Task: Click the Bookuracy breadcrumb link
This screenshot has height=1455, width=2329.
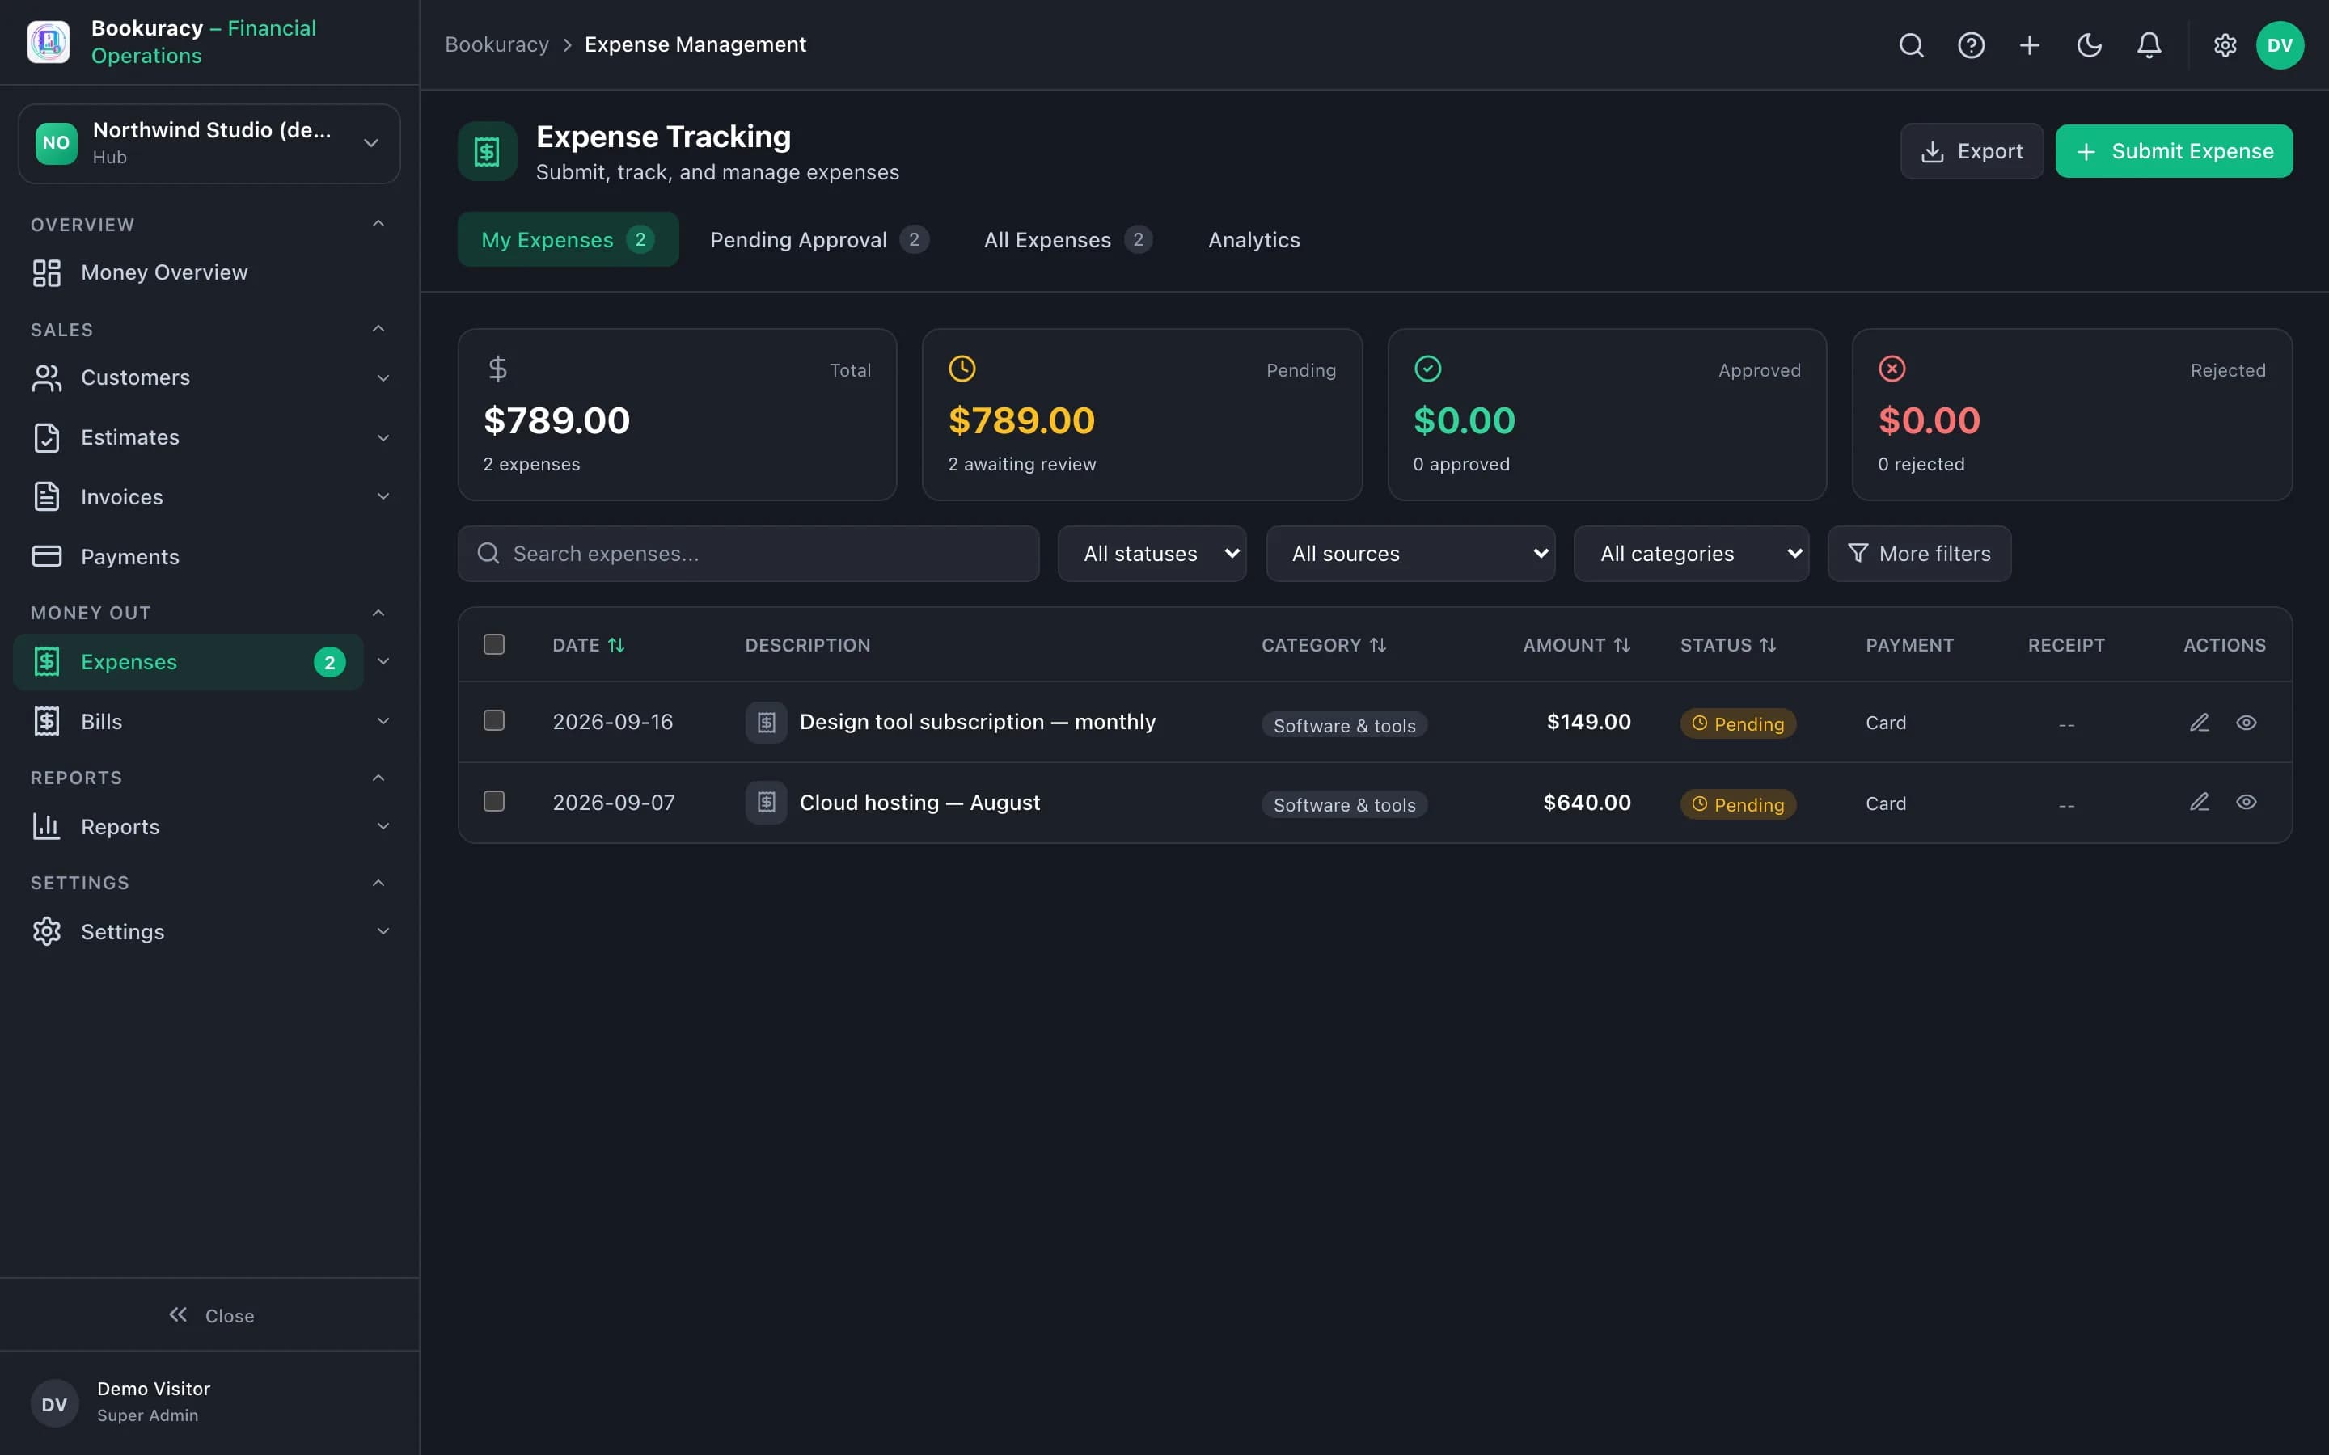Action: (x=497, y=44)
